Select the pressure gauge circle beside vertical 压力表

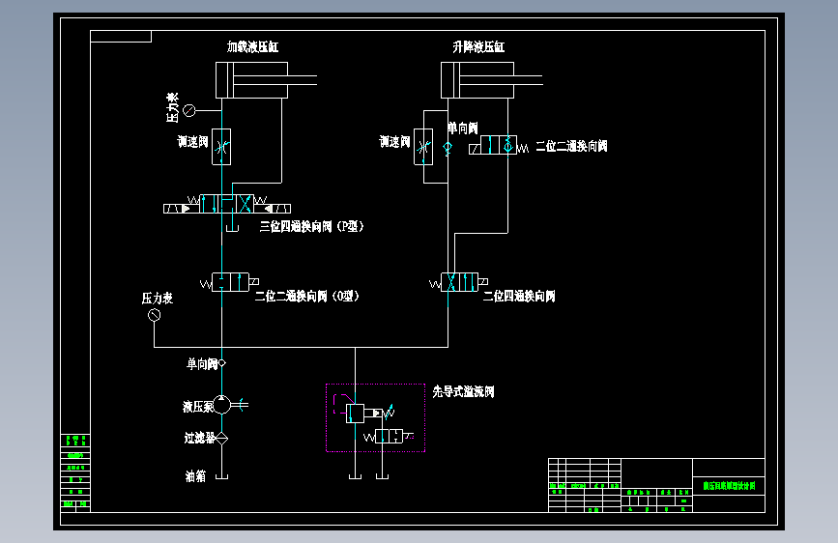[x=189, y=111]
